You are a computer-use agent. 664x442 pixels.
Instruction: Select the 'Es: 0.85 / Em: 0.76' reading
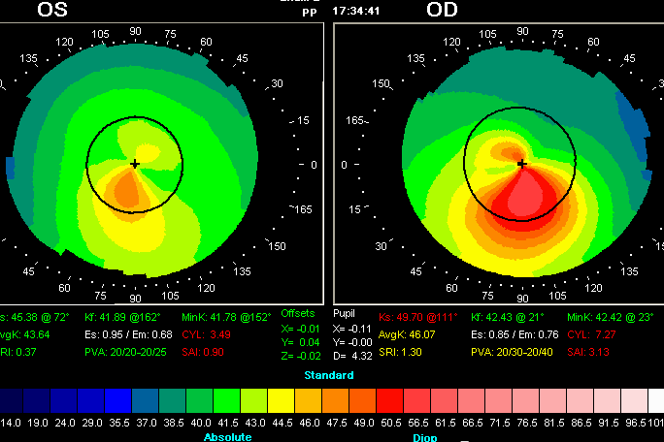[x=515, y=334]
